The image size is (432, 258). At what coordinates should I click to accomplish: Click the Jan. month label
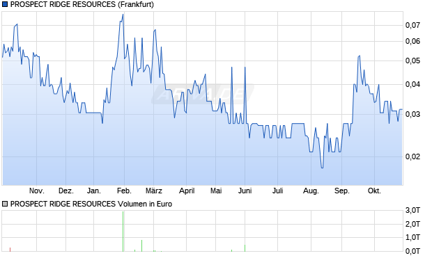(94, 191)
